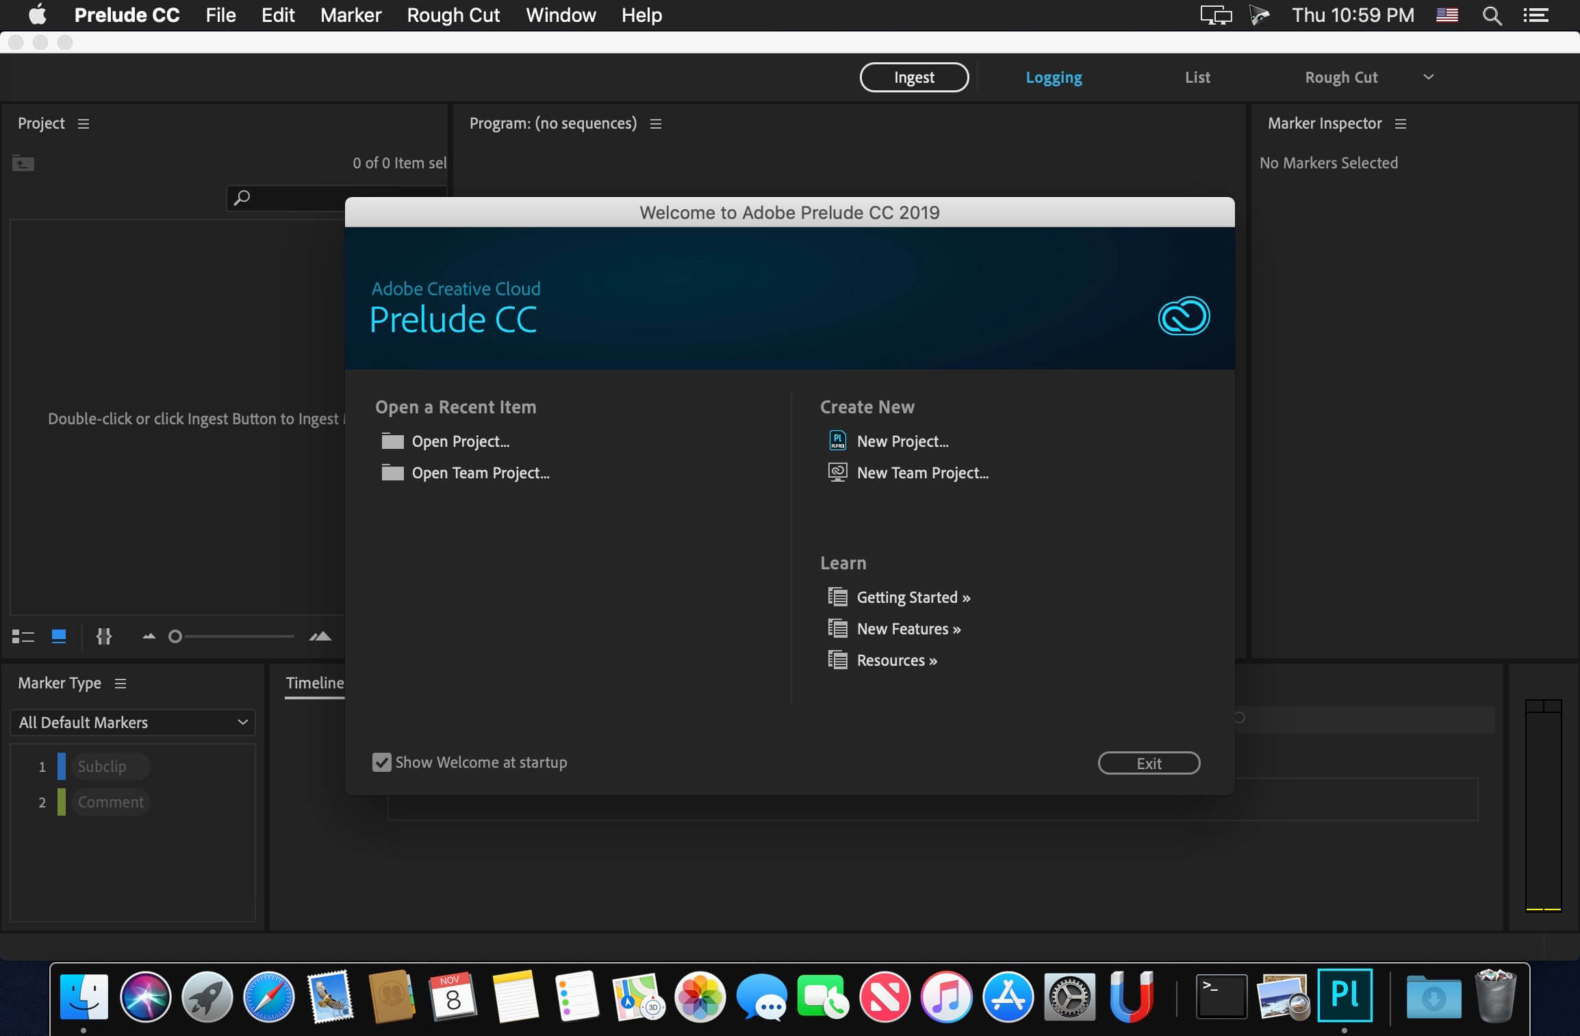This screenshot has width=1580, height=1036.
Task: Switch to the Logging view tab
Action: tap(1053, 77)
